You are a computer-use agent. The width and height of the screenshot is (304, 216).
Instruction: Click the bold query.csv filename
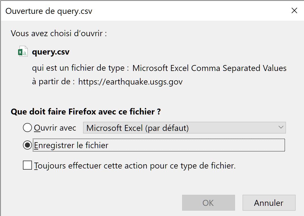coord(51,52)
